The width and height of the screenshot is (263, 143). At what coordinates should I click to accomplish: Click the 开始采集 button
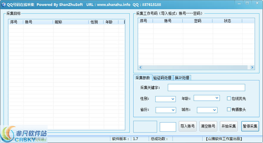(x=229, y=126)
